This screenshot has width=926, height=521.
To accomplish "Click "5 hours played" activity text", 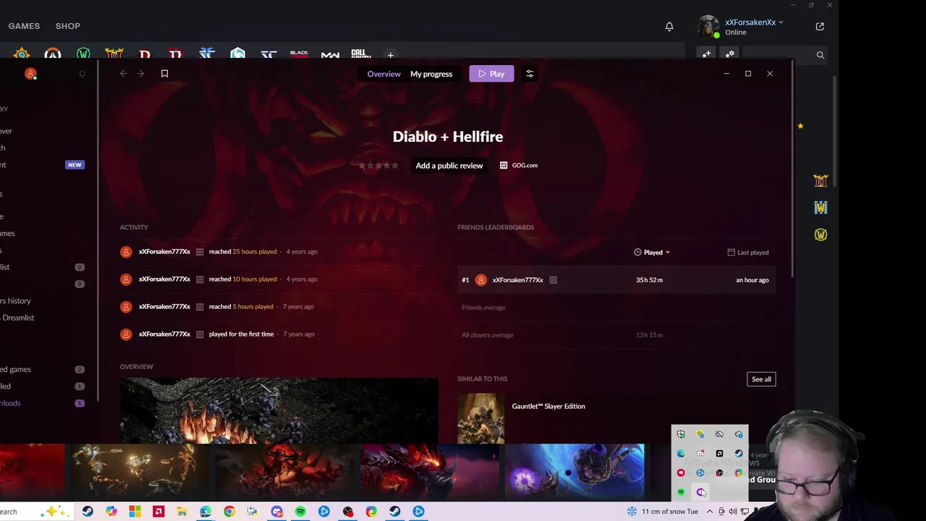I will pyautogui.click(x=253, y=307).
